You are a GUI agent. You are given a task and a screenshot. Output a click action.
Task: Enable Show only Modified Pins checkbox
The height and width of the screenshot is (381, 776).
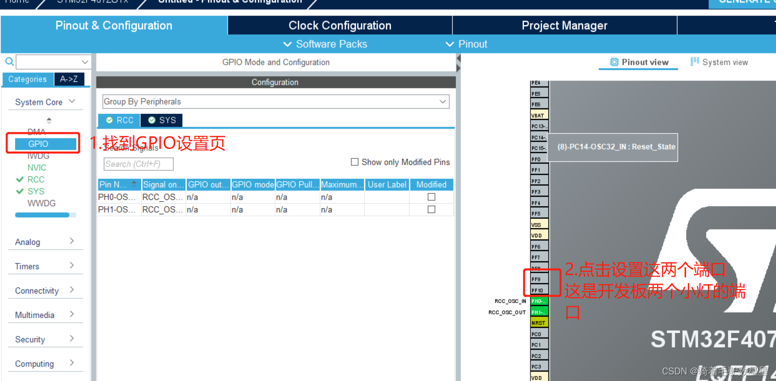[355, 162]
